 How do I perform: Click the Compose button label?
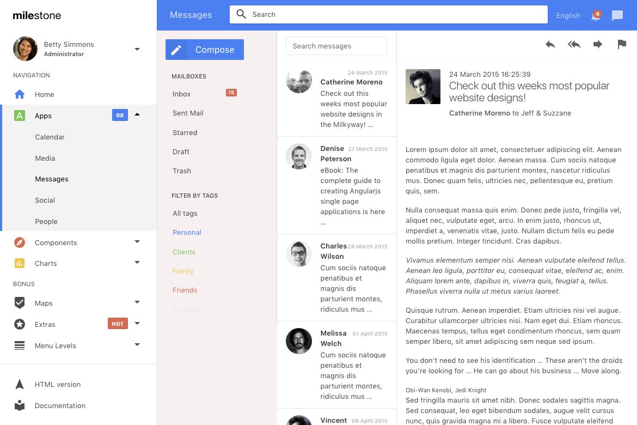coord(215,50)
